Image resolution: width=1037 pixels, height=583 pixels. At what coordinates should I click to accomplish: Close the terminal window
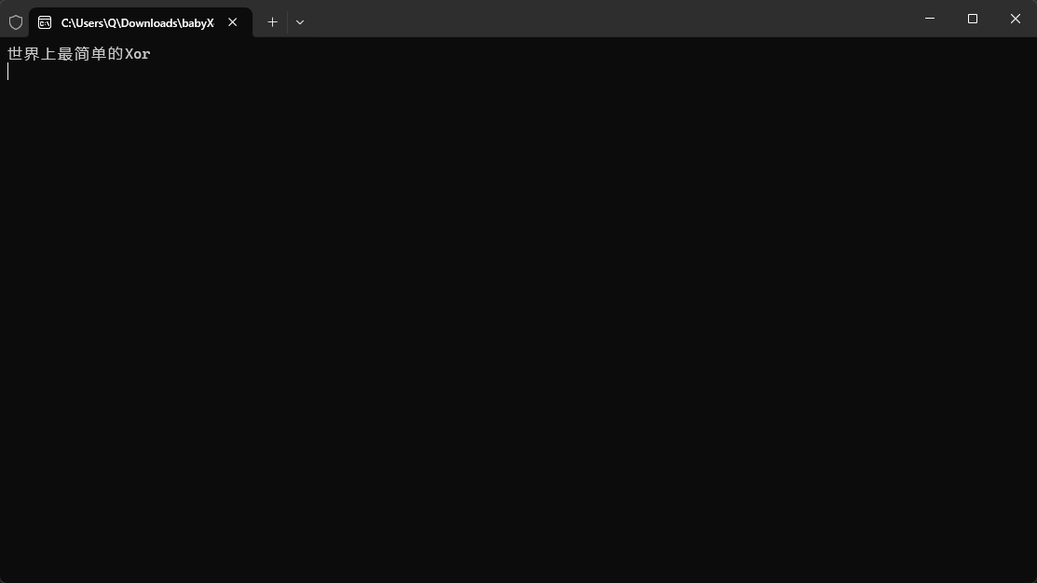[x=1016, y=19]
